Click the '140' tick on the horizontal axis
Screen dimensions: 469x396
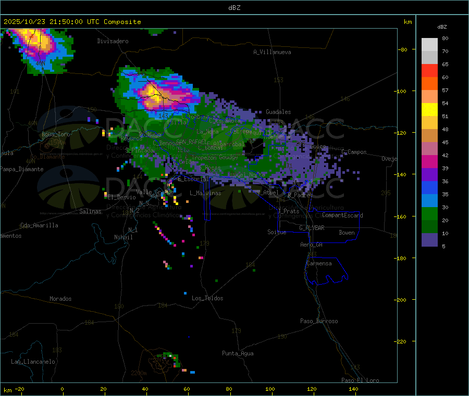coord(353,389)
